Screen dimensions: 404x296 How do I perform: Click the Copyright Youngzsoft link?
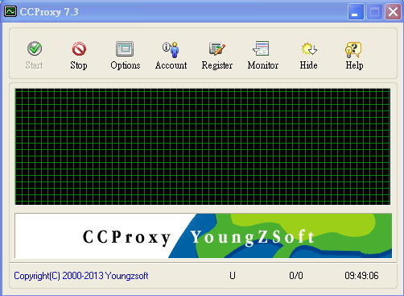[x=81, y=276]
